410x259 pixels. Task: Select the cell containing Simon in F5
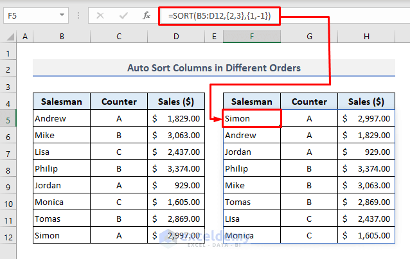(252, 118)
